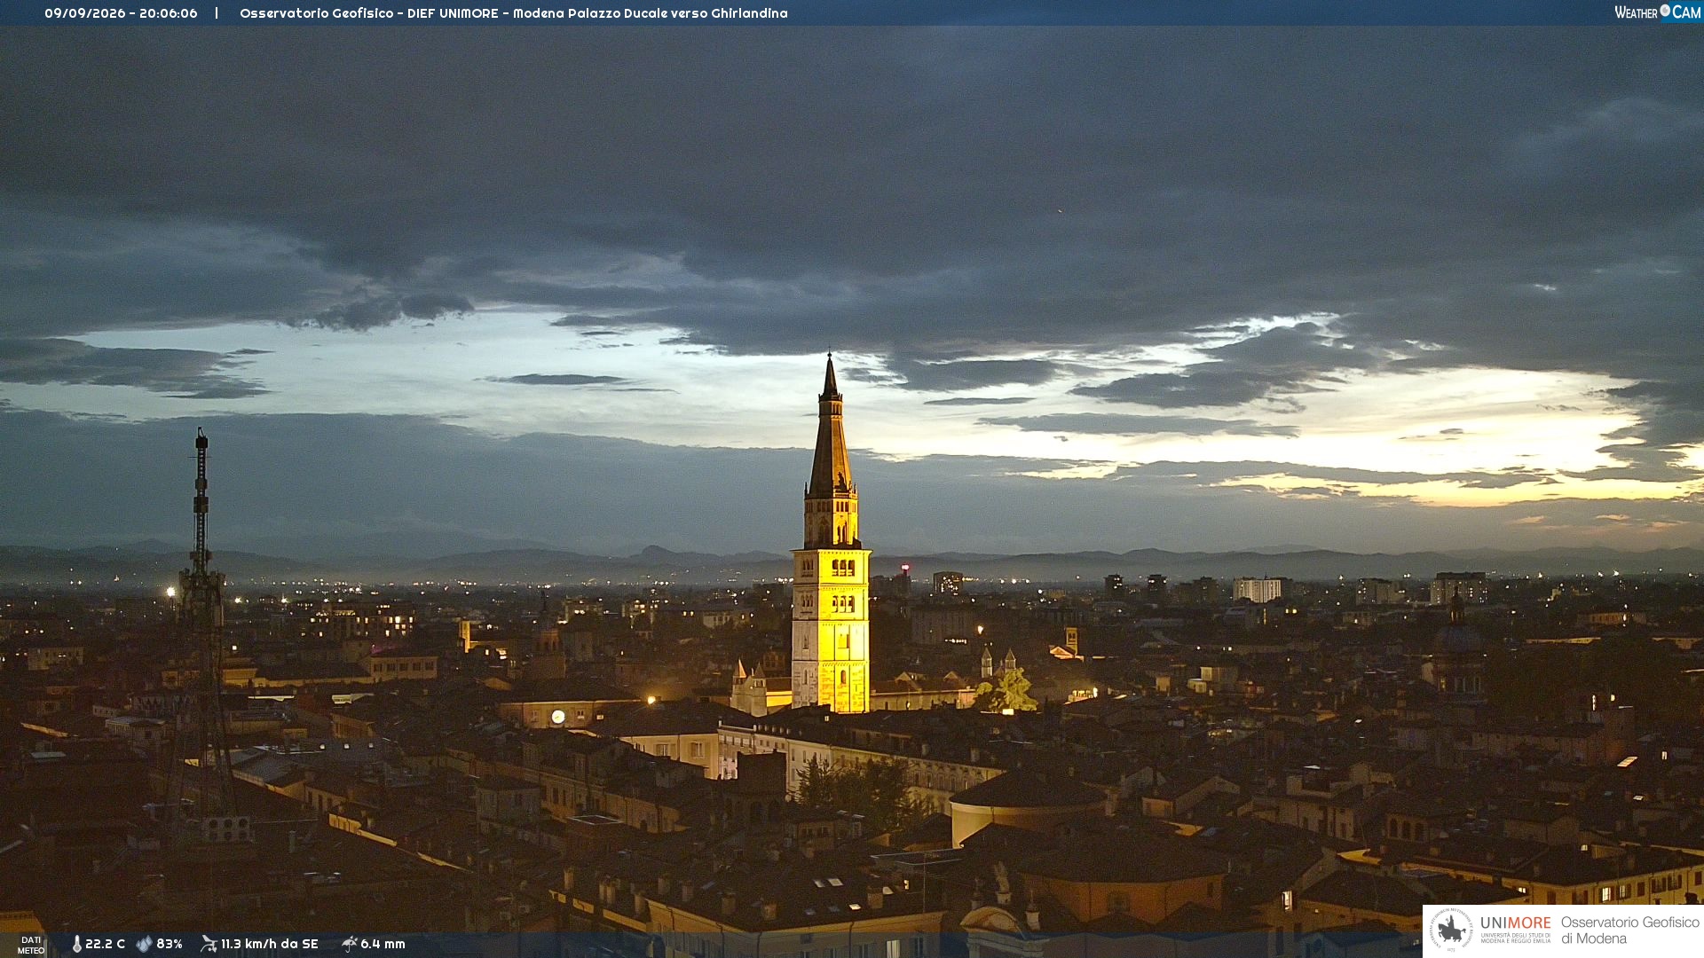Viewport: 1704px width, 958px height.
Task: Open the DATI METEO label
Action: (x=31, y=946)
